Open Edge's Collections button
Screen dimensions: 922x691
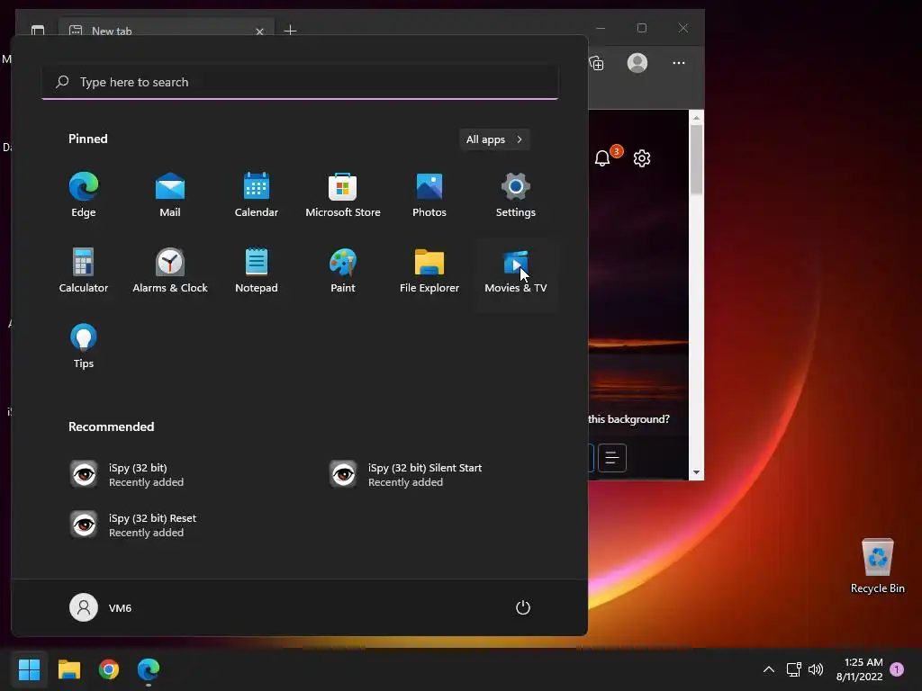click(596, 63)
